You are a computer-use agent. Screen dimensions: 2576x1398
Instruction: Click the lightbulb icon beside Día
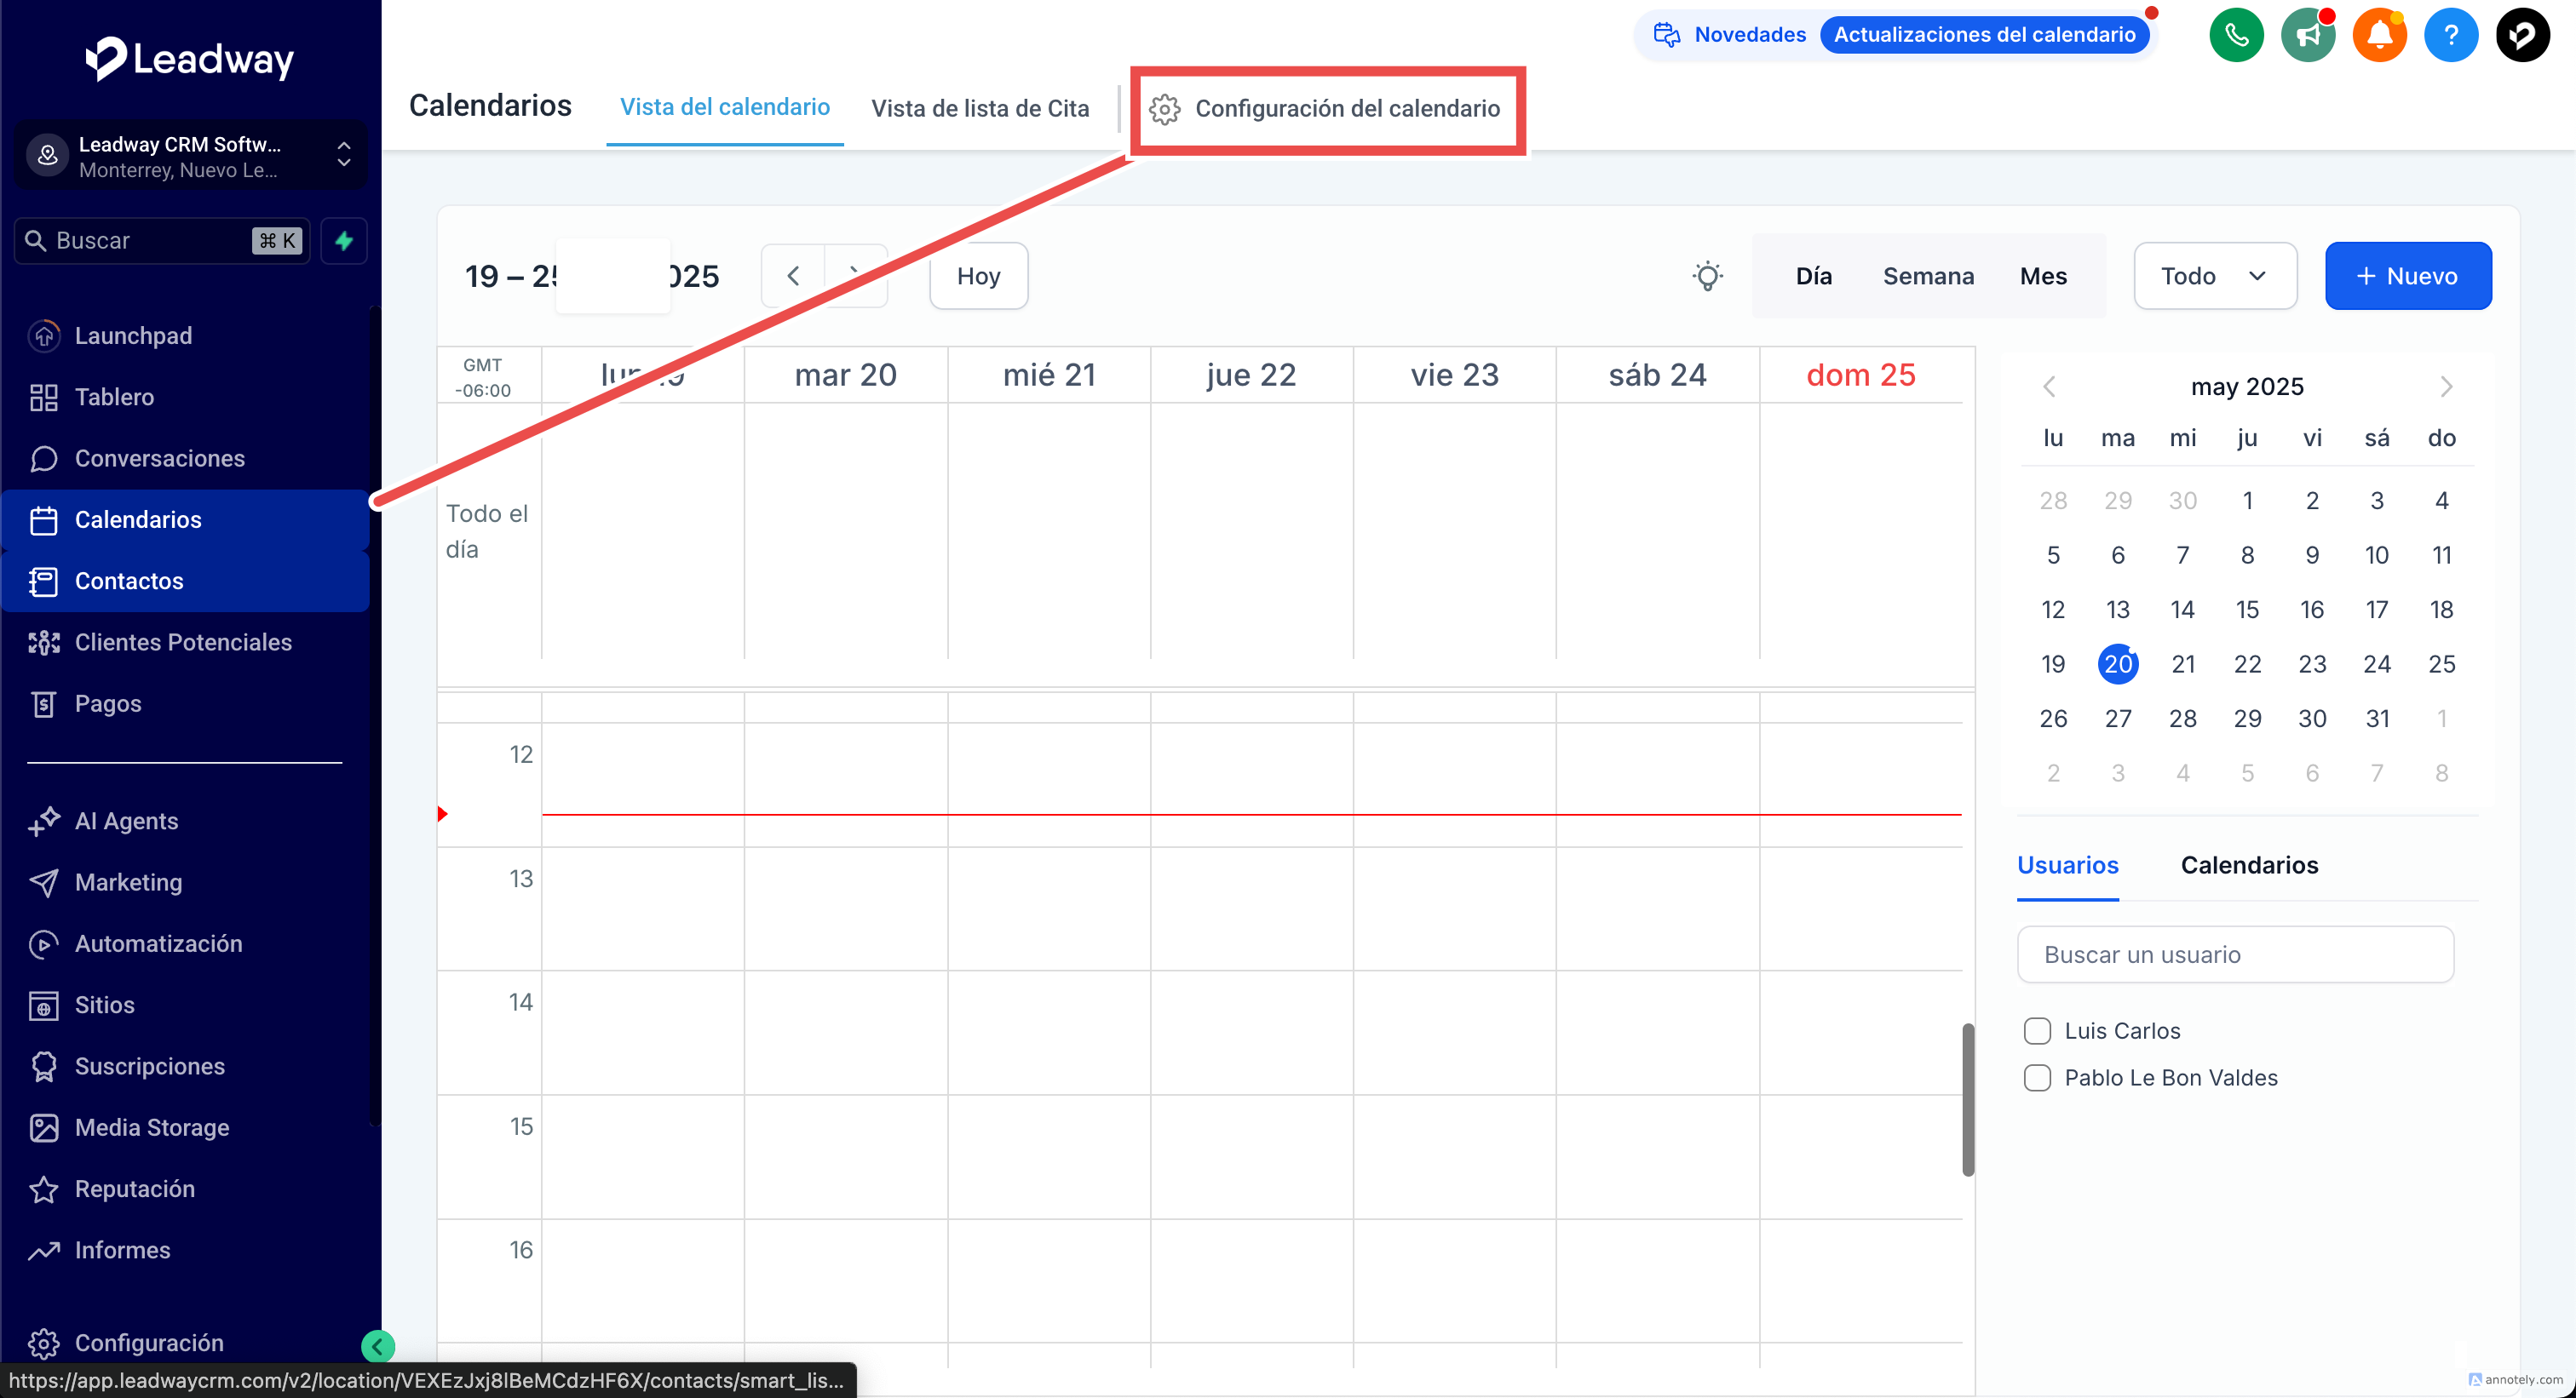[x=1707, y=276]
